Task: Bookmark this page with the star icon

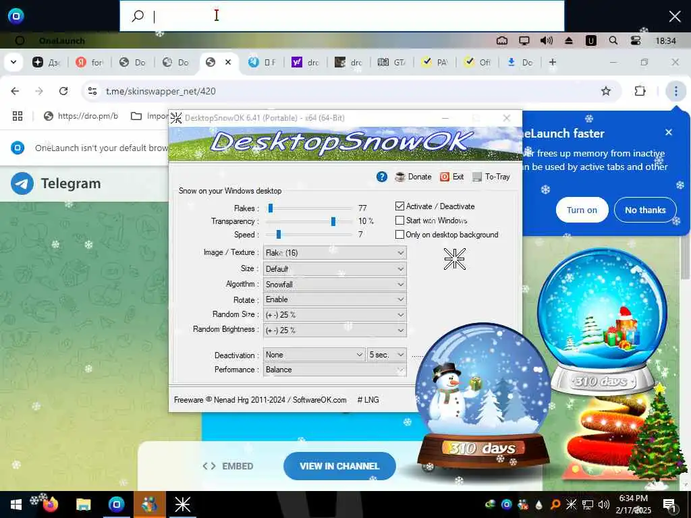Action: [x=606, y=91]
